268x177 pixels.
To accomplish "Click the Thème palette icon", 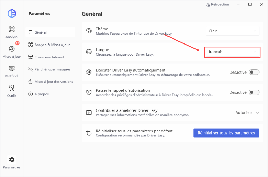I will click(89, 31).
